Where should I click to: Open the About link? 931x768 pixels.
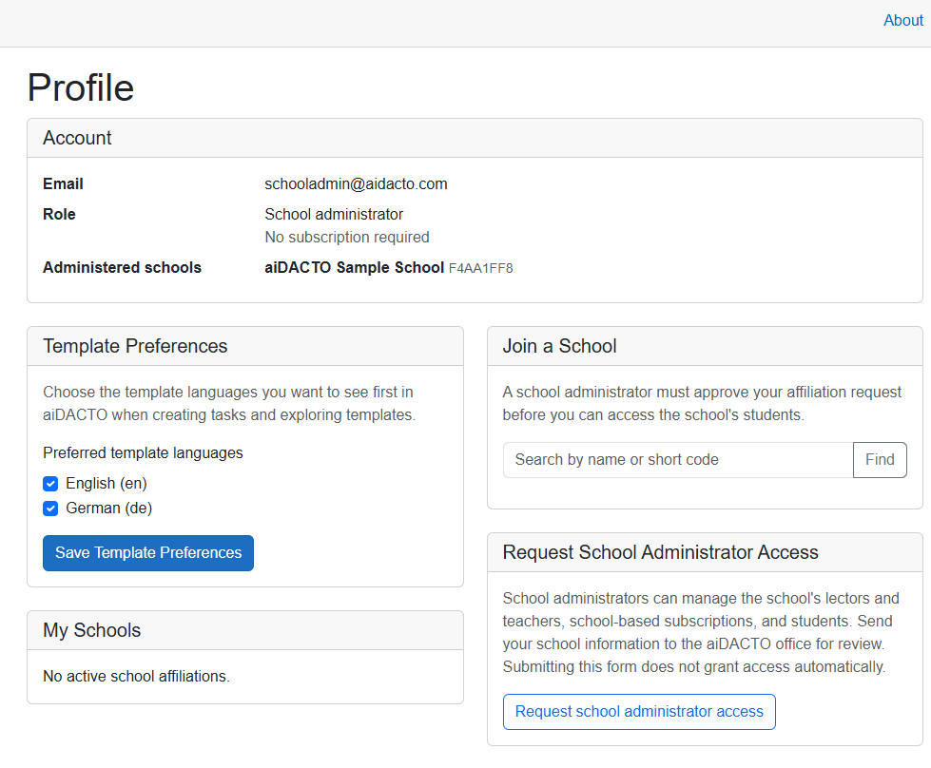click(902, 20)
